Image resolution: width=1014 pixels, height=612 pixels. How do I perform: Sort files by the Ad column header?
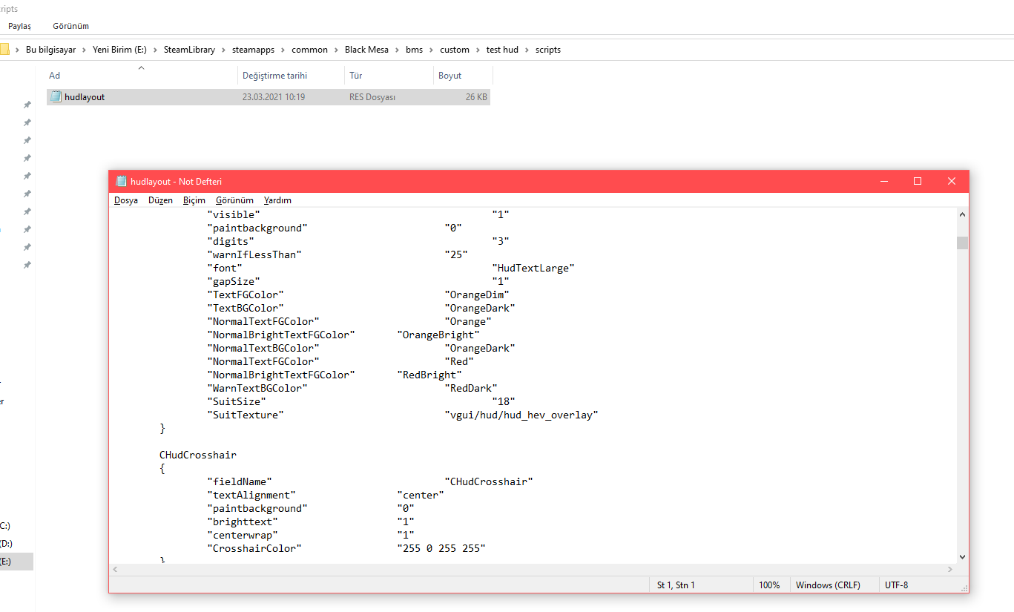coord(141,76)
